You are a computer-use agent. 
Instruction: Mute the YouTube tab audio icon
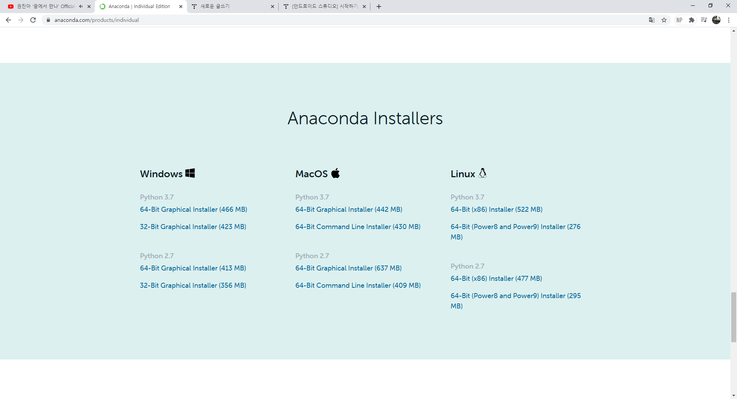[81, 7]
